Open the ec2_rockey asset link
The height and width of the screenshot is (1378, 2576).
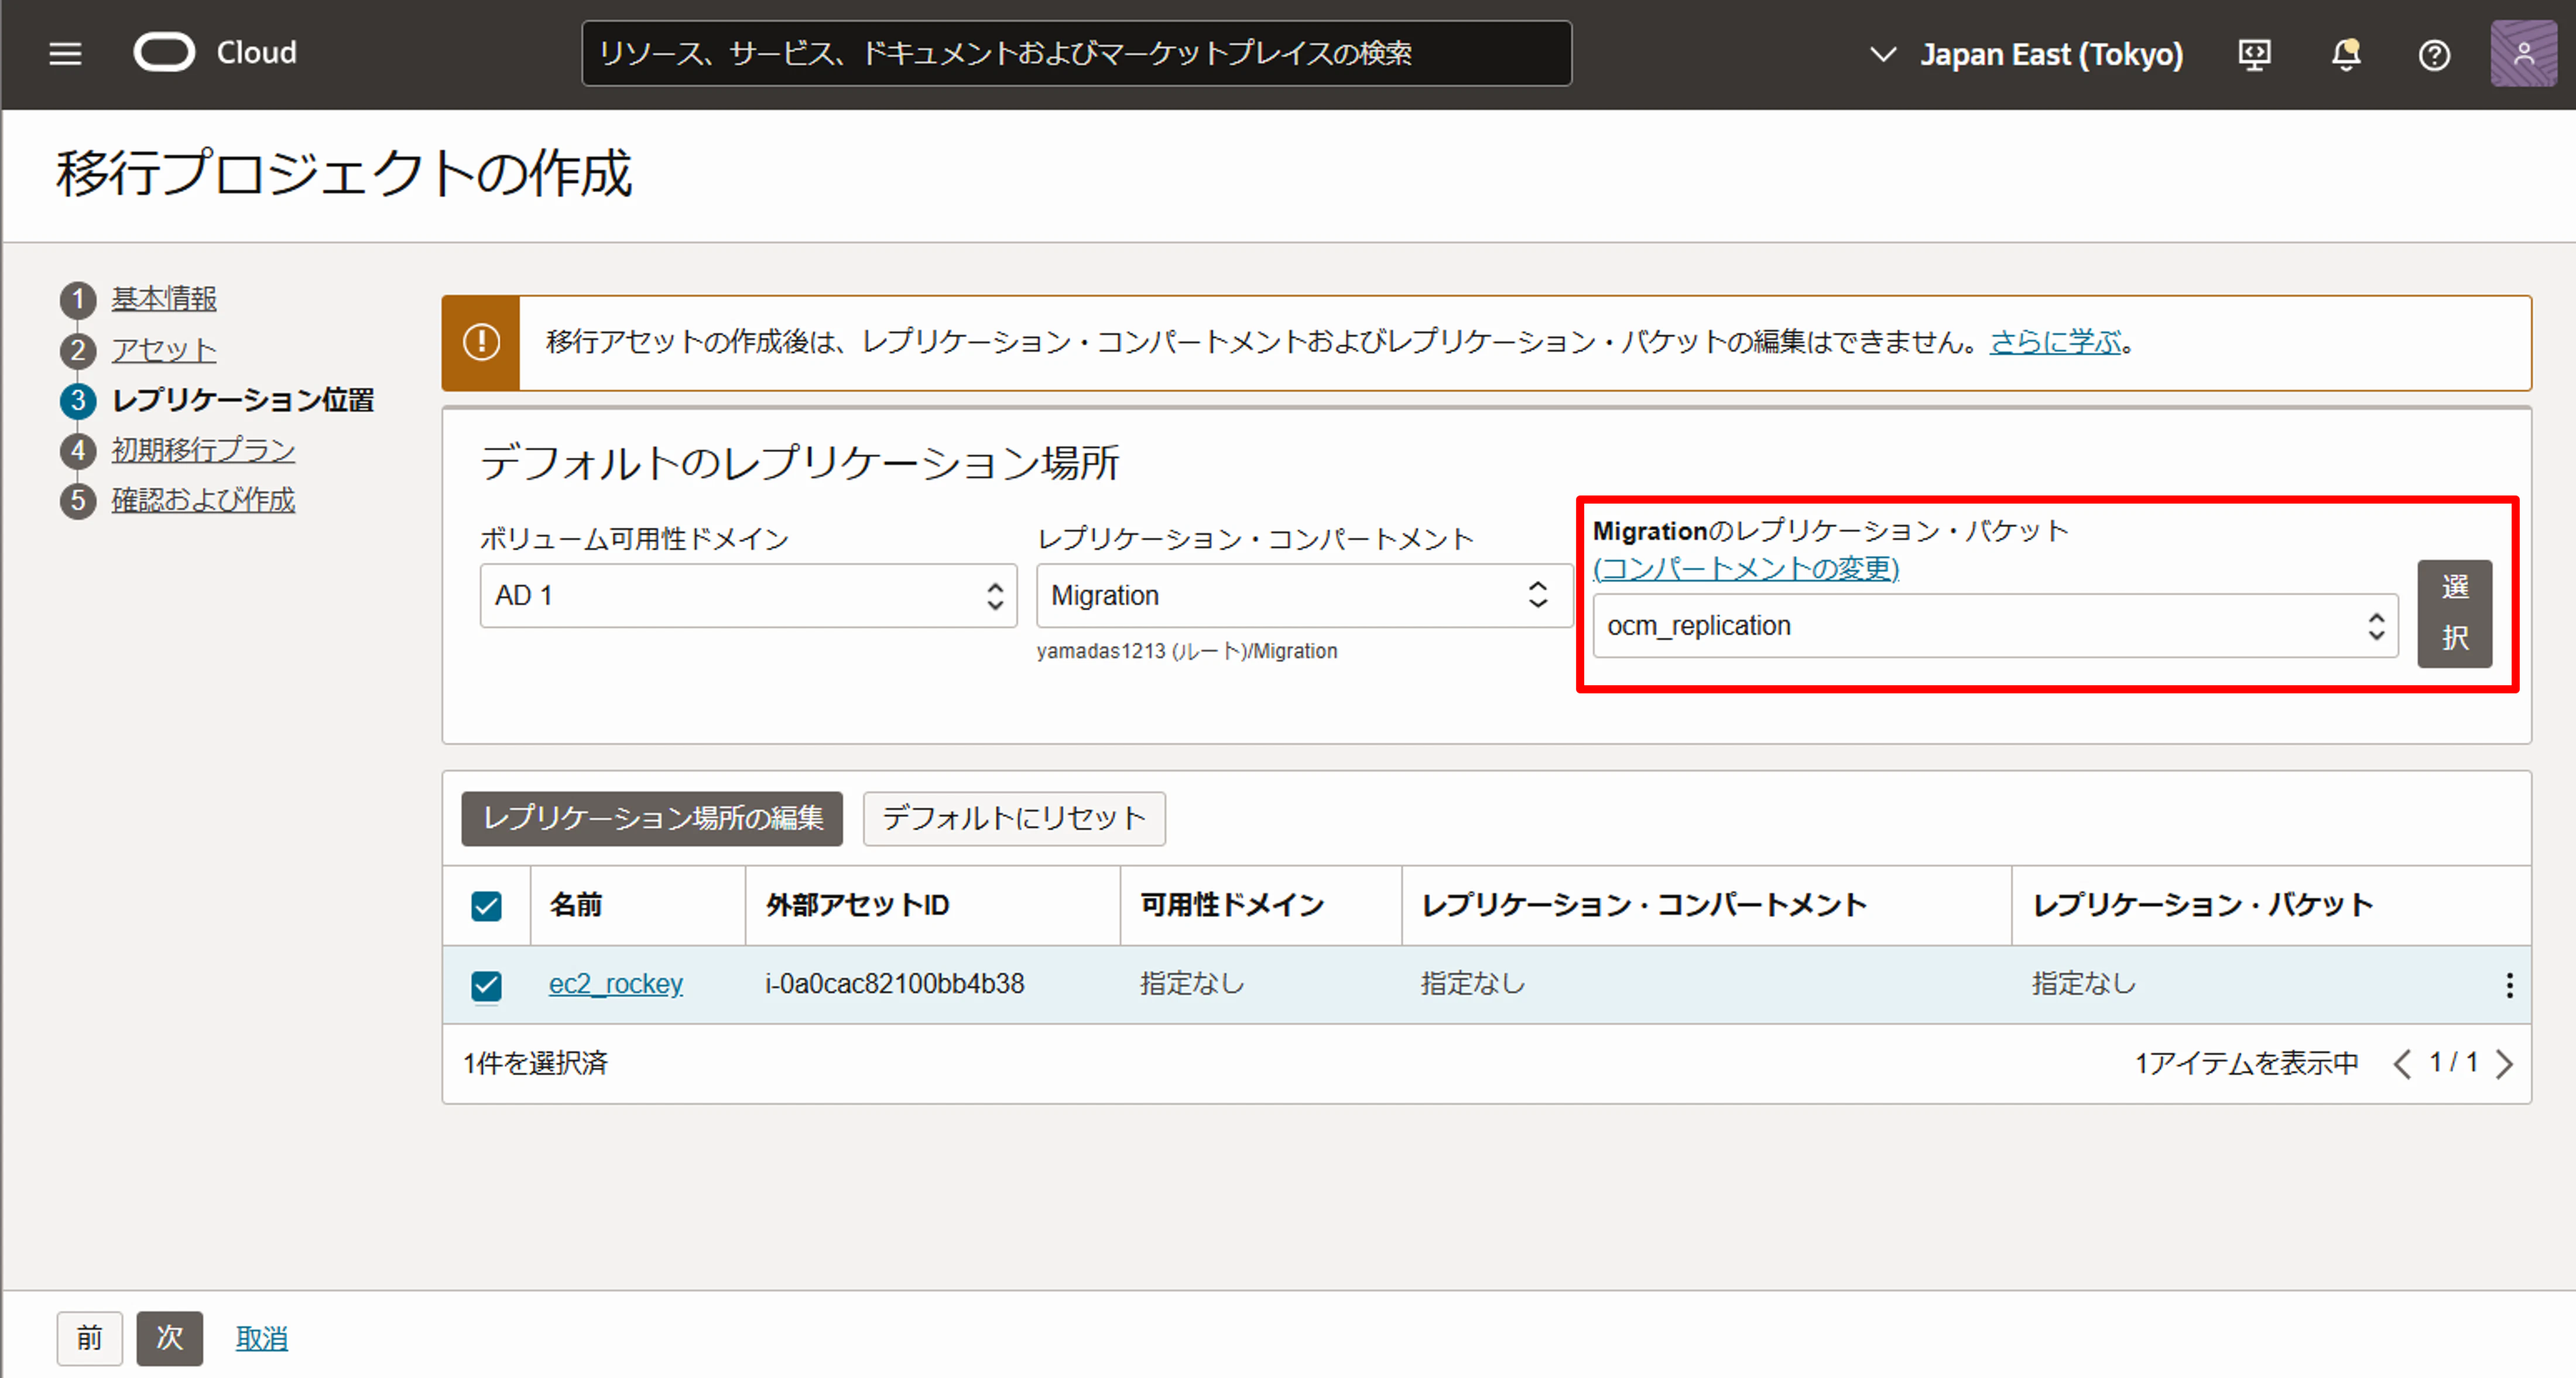(x=616, y=984)
